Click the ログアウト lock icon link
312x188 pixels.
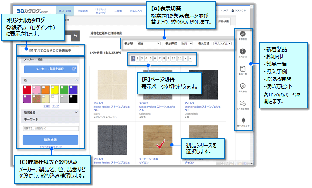tap(238, 10)
